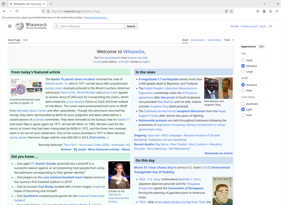Select the Read tab
The height and width of the screenshot is (205, 281).
(185, 40)
